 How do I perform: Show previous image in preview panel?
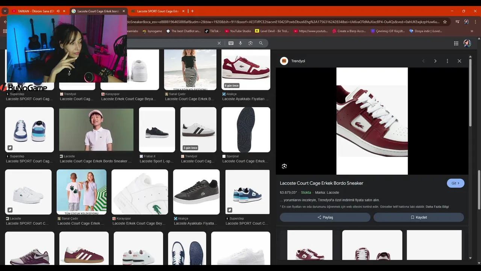[424, 61]
